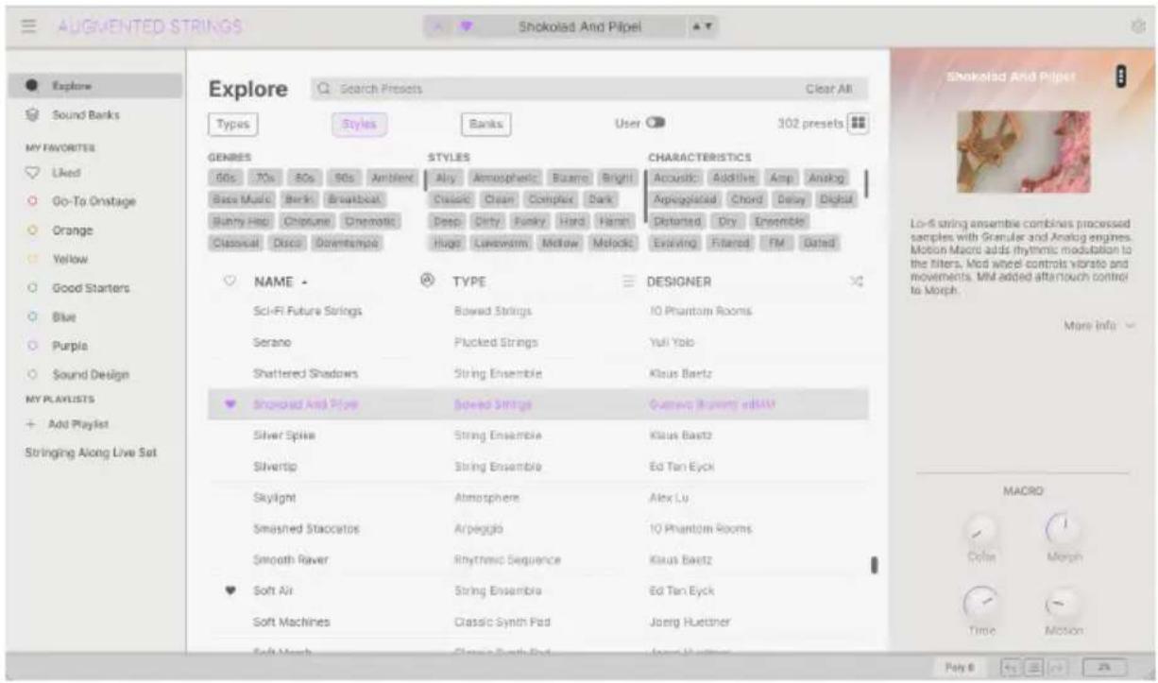The width and height of the screenshot is (1158, 683).
Task: Step presets with the up/down arrows
Action: [704, 27]
